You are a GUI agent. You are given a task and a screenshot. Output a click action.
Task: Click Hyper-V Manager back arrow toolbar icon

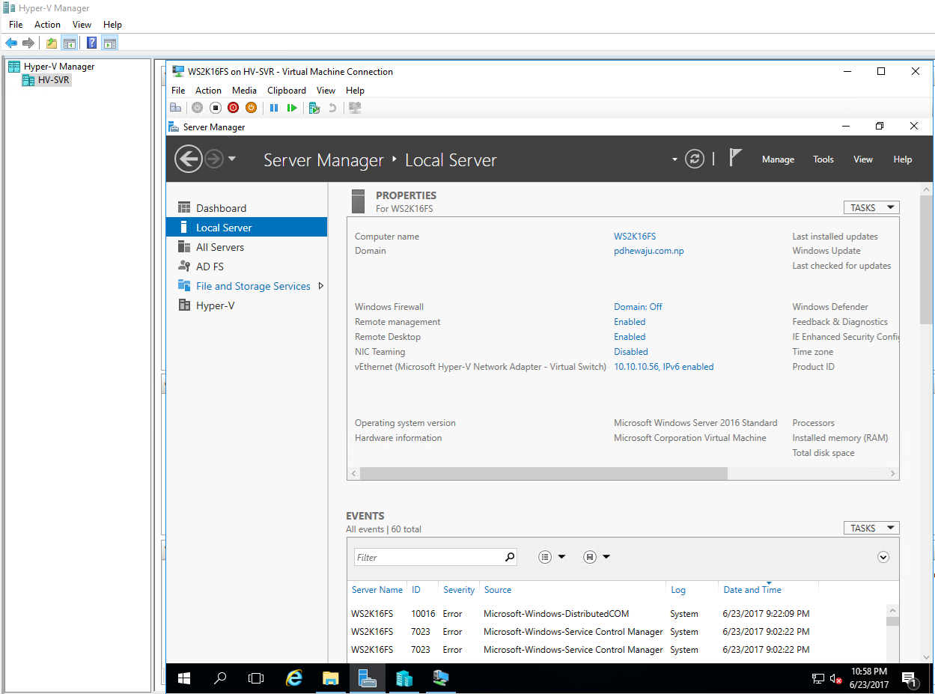tap(11, 43)
